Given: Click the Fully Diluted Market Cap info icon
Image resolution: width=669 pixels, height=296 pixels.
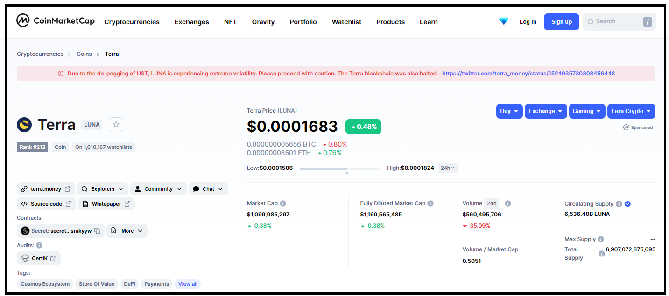Looking at the screenshot, I should pos(430,203).
